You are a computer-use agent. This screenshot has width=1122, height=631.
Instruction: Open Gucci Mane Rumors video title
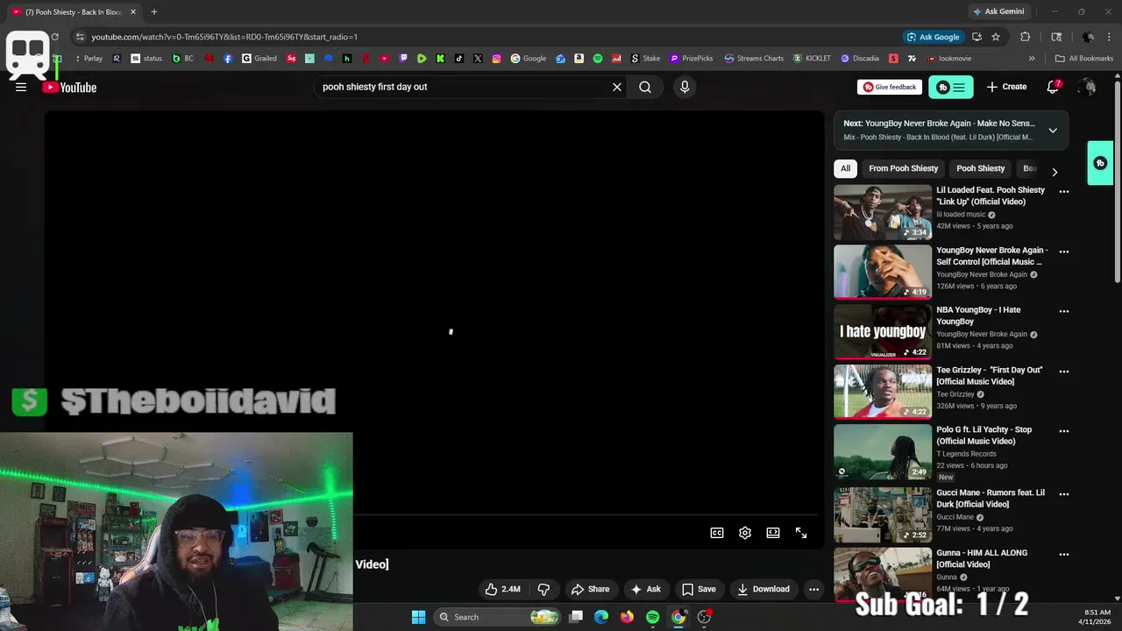click(x=991, y=499)
